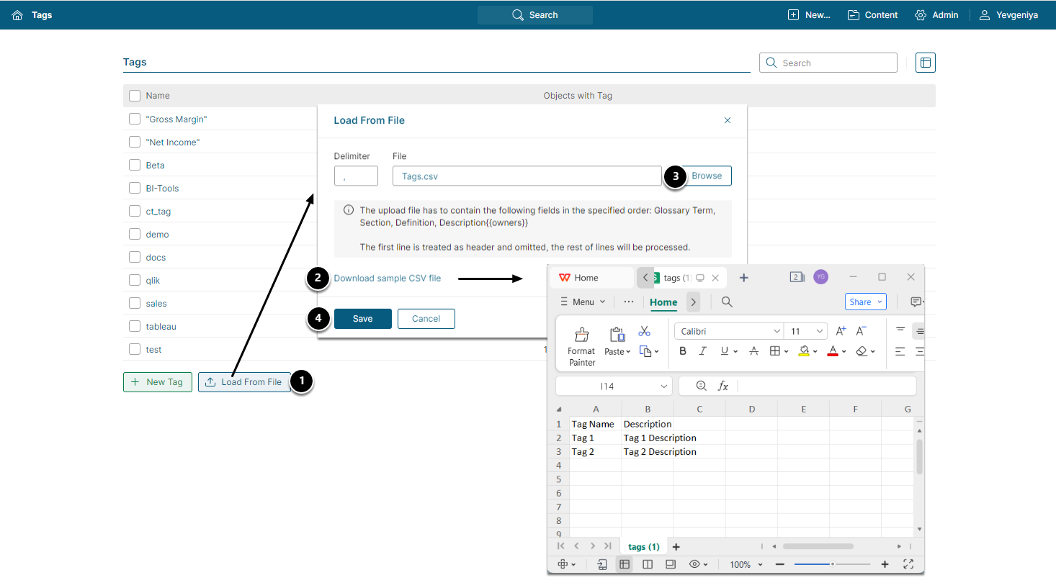Open the Content menu in top bar
The width and height of the screenshot is (1056, 588).
(872, 15)
